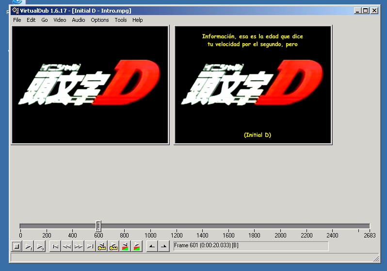387x271 pixels.
Task: Click the frame number status field
Action: coord(251,246)
